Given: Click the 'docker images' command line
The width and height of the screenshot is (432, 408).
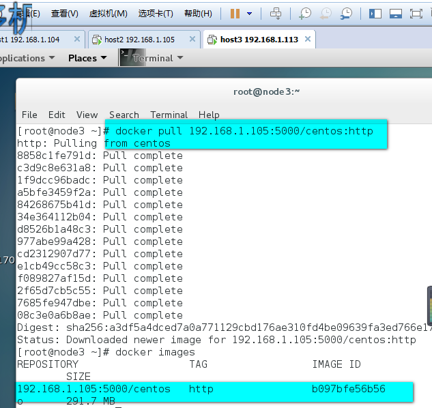Looking at the screenshot, I should [106, 352].
